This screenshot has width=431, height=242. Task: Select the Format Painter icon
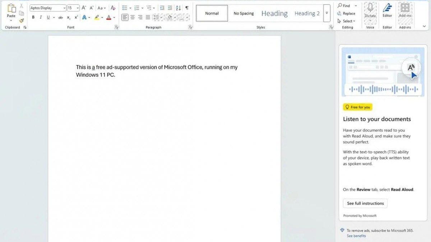[21, 20]
